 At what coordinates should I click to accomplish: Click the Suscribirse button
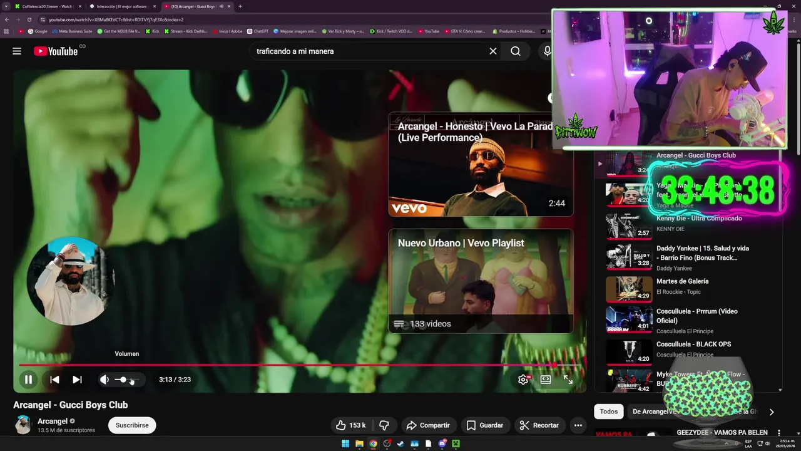click(132, 425)
